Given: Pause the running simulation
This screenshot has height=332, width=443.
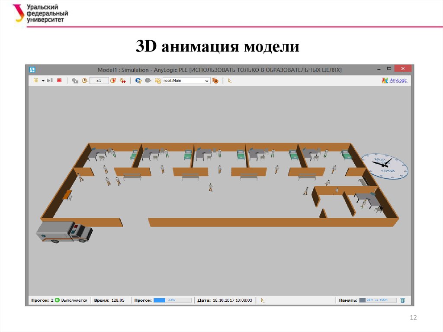Looking at the screenshot, I should pos(36,81).
